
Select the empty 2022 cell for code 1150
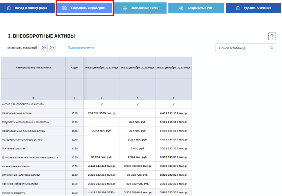pyautogui.click(x=102, y=149)
